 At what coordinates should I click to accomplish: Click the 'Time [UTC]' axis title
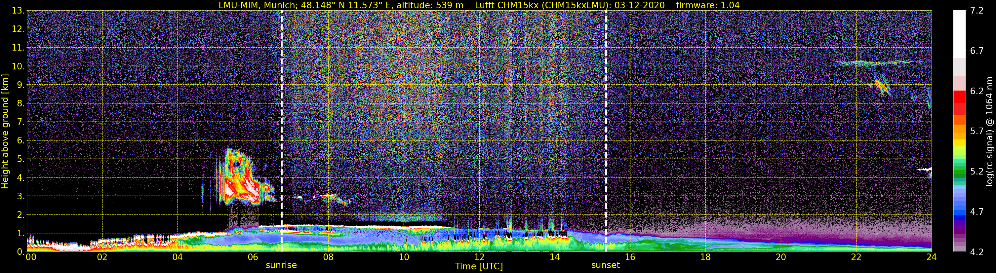pyautogui.click(x=479, y=266)
